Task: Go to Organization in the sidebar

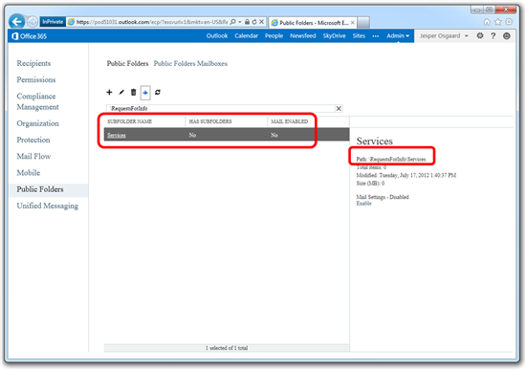Action: [x=37, y=123]
